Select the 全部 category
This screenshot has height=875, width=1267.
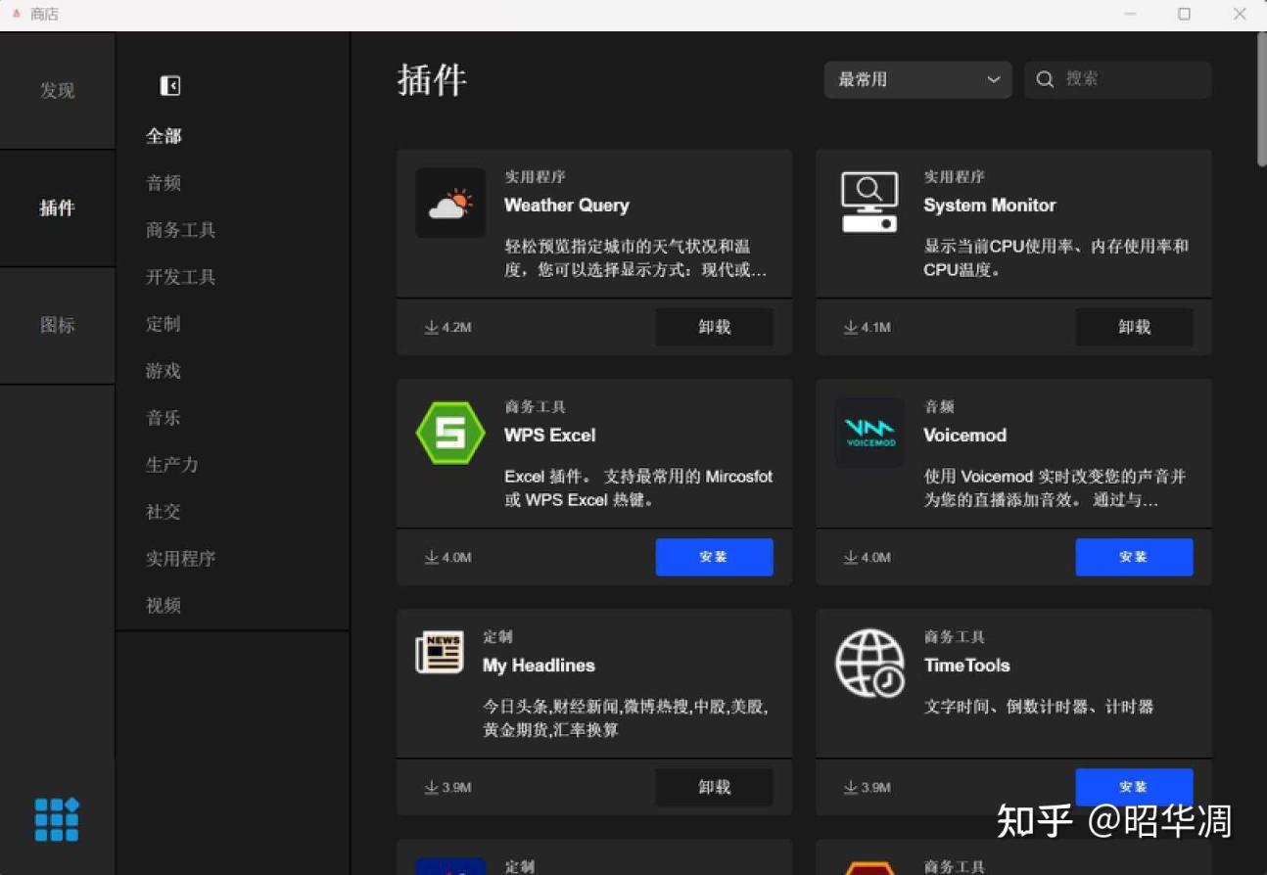pyautogui.click(x=164, y=136)
